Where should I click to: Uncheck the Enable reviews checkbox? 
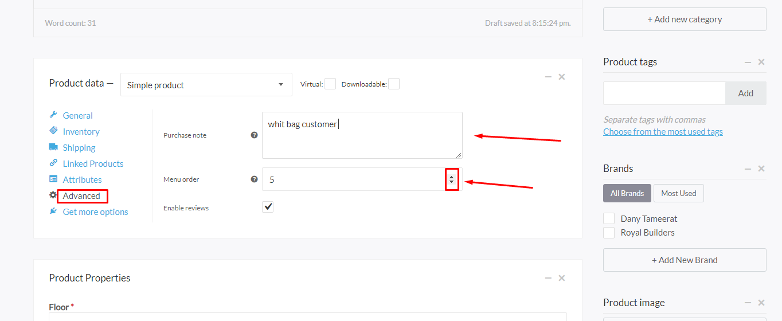[x=268, y=207]
